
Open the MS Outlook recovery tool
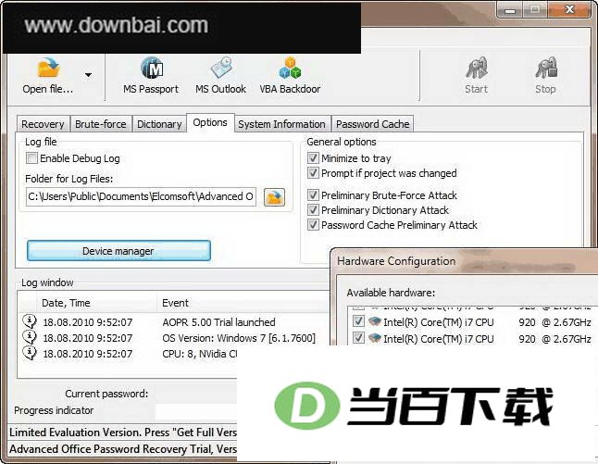[220, 75]
